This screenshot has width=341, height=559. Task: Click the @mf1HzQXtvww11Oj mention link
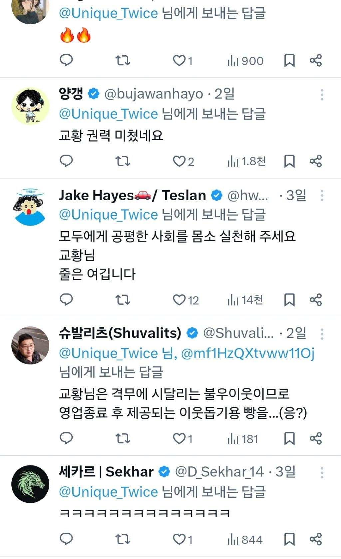coord(248,353)
